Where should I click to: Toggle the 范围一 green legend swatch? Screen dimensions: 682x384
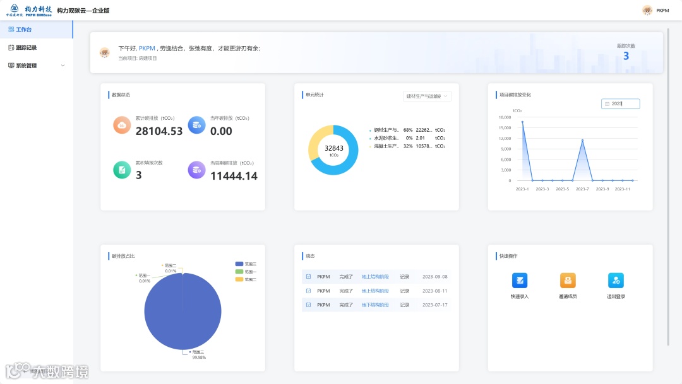coord(239,272)
